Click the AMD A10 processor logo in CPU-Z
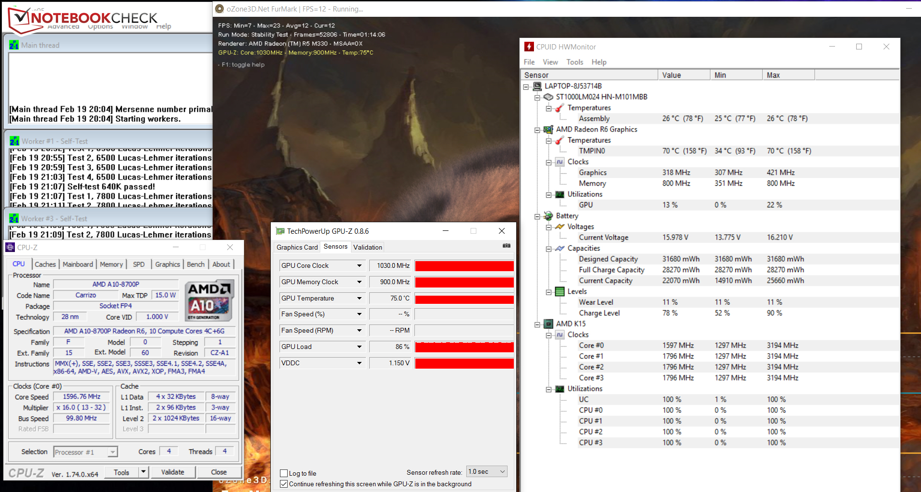This screenshot has height=492, width=921. point(209,300)
